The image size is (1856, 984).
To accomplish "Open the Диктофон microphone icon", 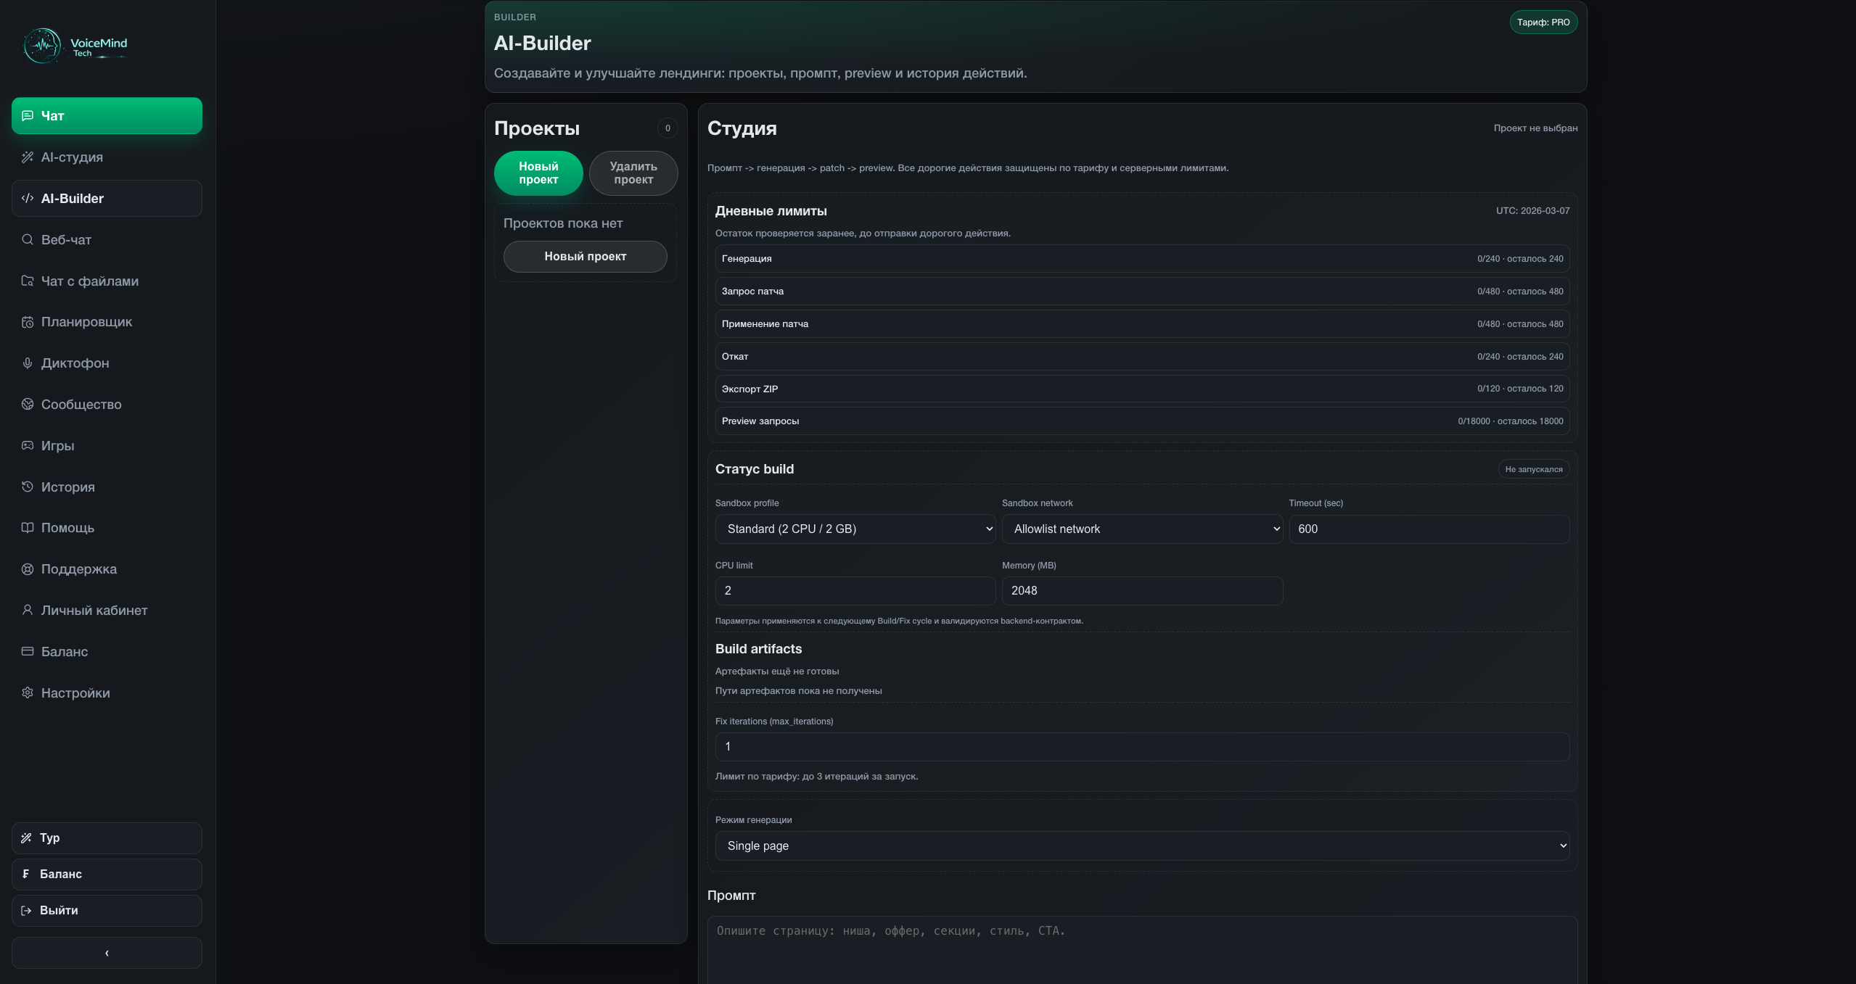I will pos(28,363).
